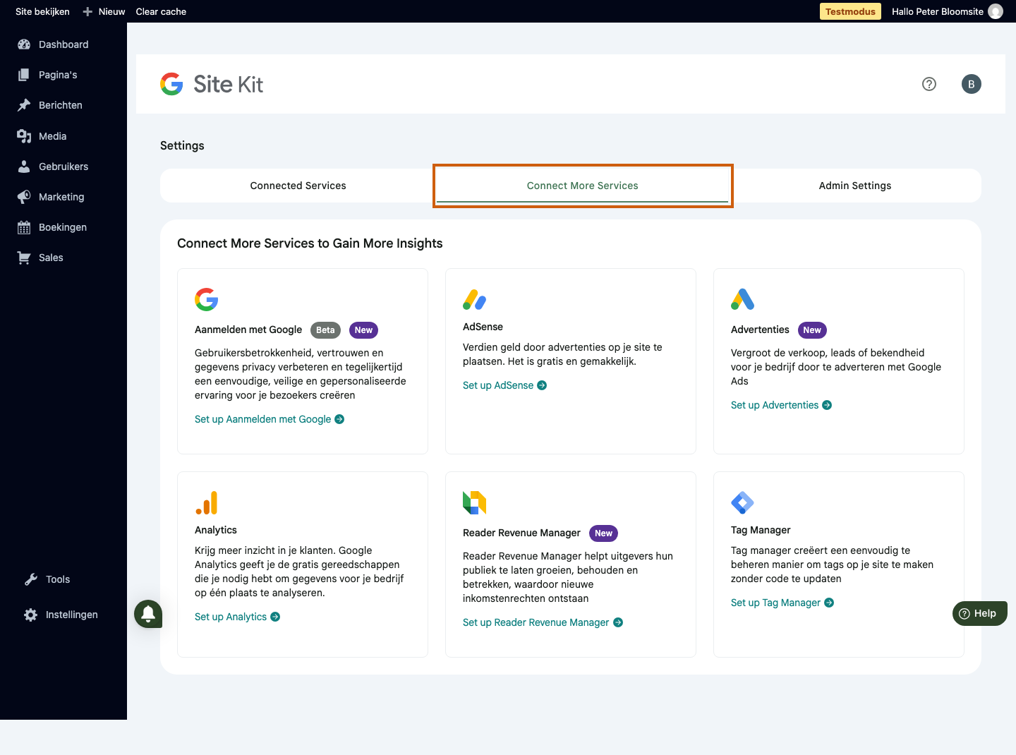Screen dimensions: 1016x755
Task: Click the Analytics bar chart logo
Action: (x=207, y=502)
